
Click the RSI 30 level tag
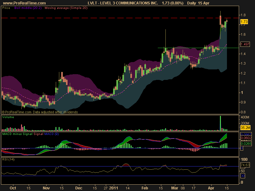point(243,176)
